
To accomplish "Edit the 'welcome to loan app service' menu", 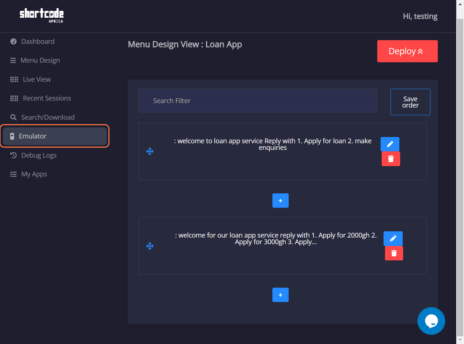I will [x=390, y=144].
